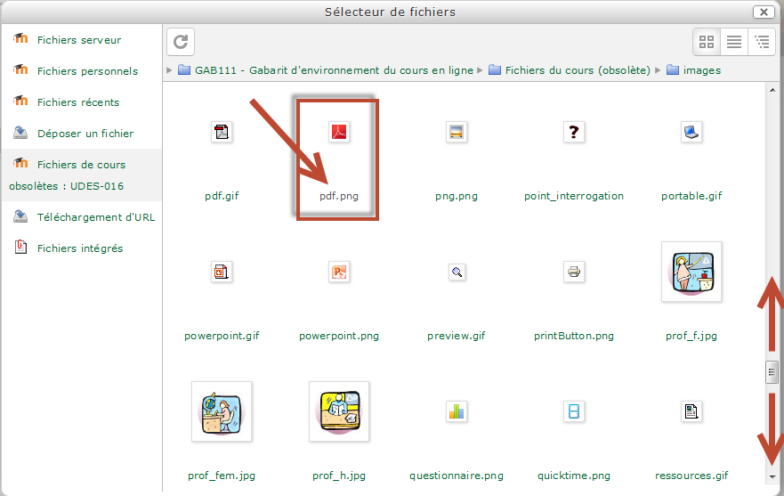
Task: Select the pdf.gif file icon
Action: [222, 133]
